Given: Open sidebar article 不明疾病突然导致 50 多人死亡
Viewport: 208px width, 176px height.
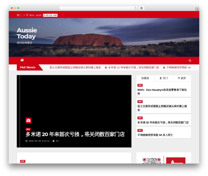Looking at the screenshot, I should pyautogui.click(x=155, y=135).
